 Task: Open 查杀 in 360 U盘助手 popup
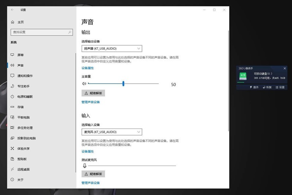(x=254, y=87)
